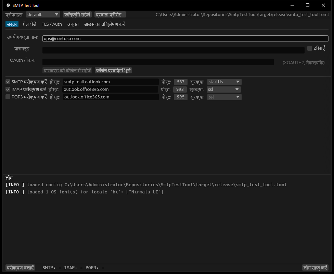Uncheck the SMTP परीक्षण करें checkbox
This screenshot has width=334, height=274.
tap(8, 82)
